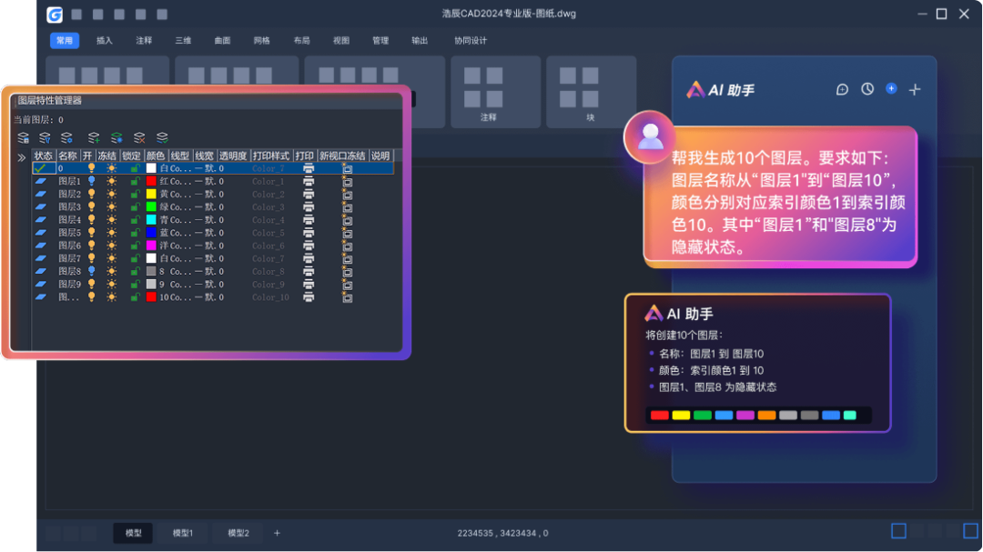The width and height of the screenshot is (983, 552).
Task: Click the blue circle plus in AI 助手
Action: (891, 88)
